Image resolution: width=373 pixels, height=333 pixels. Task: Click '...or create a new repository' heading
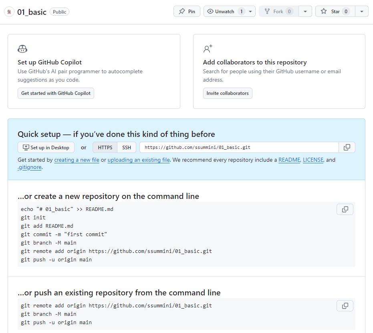[108, 197]
